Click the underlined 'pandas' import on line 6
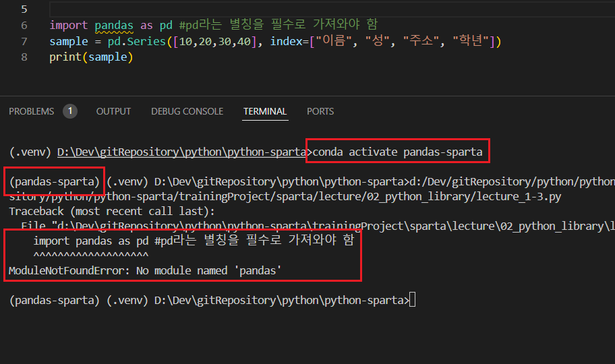The image size is (615, 364). pos(114,26)
